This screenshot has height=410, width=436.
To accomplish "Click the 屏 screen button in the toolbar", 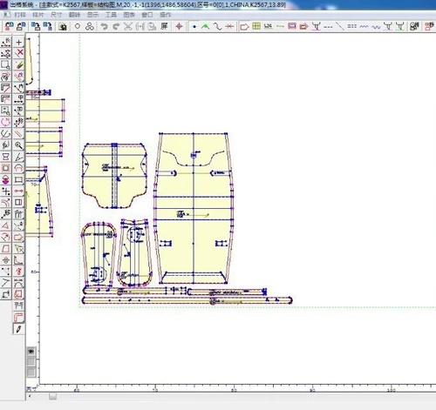I will coord(164,26).
